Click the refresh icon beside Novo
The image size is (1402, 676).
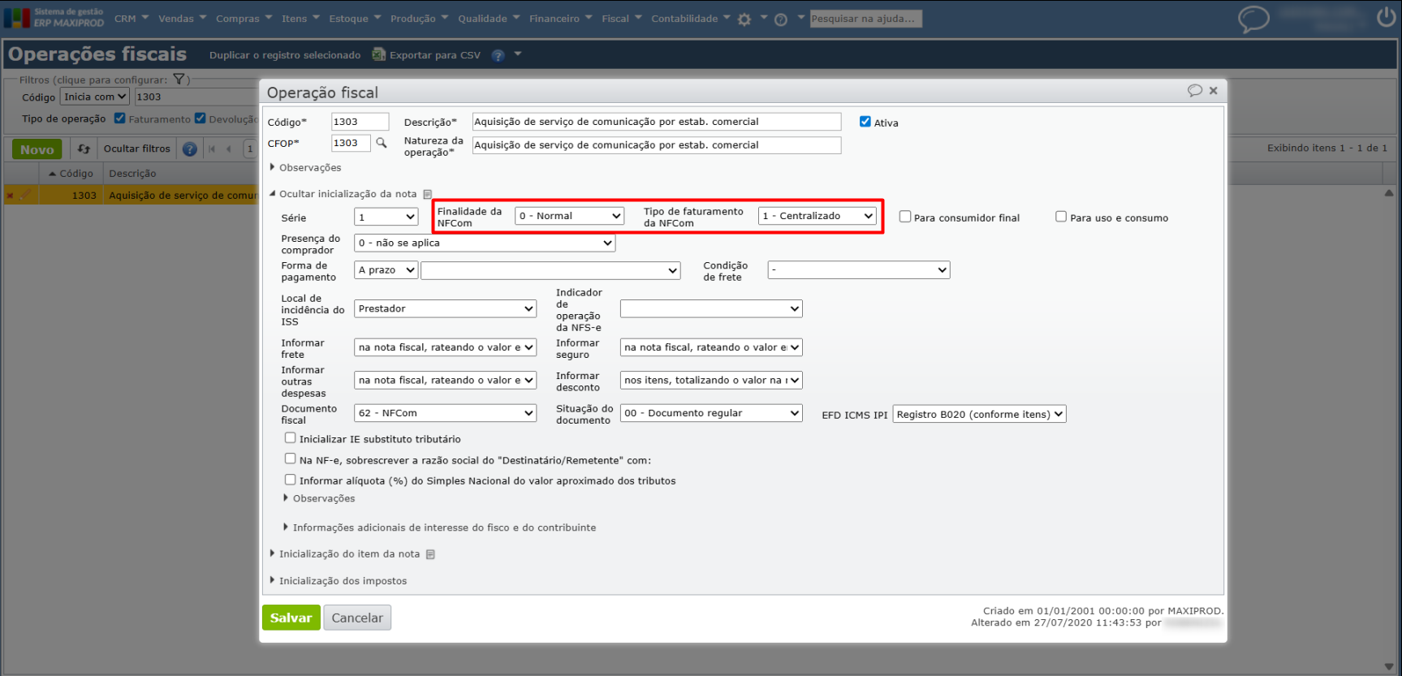[x=84, y=149]
